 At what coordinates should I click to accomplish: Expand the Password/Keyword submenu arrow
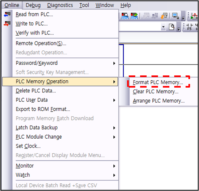[x=114, y=63]
